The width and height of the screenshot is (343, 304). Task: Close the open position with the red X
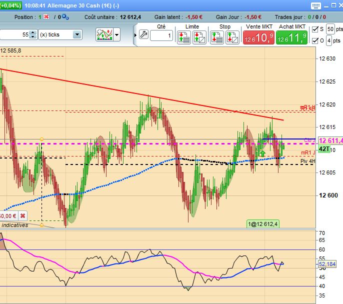(x=46, y=16)
